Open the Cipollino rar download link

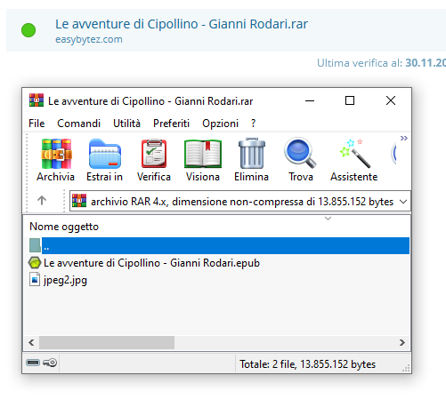[x=182, y=24]
